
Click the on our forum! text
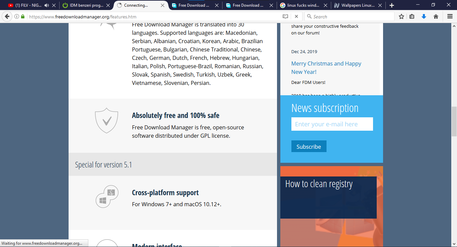[x=305, y=33]
